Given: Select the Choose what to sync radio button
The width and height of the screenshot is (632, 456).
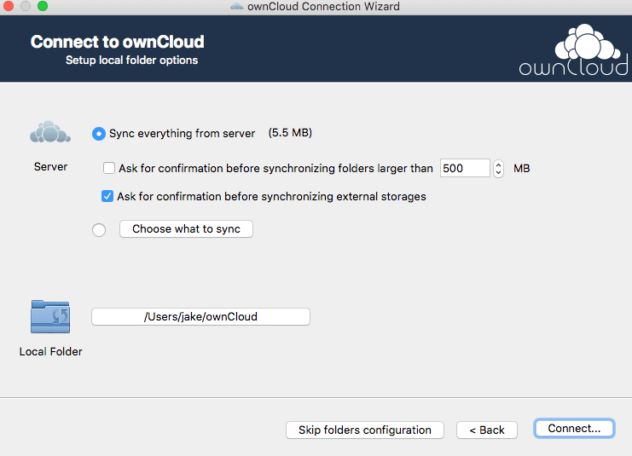Looking at the screenshot, I should (99, 230).
